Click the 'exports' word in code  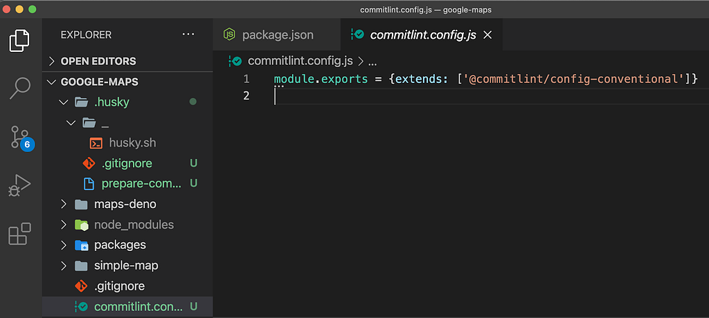[x=345, y=79]
